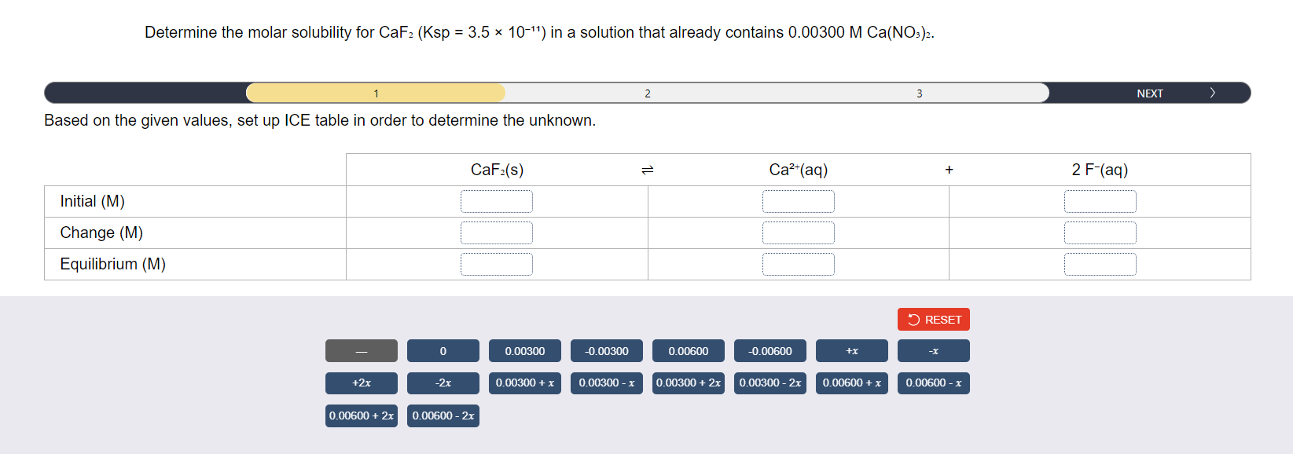
Task: Select the 0 answer tile
Action: [443, 350]
